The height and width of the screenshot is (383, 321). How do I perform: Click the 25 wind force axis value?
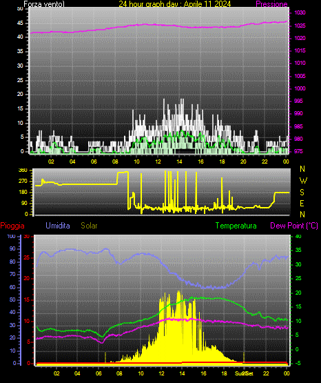coord(20,80)
